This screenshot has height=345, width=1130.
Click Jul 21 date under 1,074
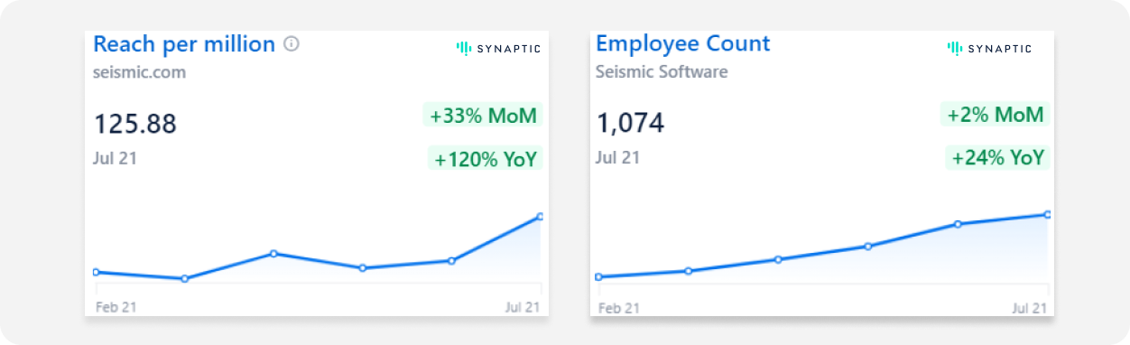tap(617, 158)
